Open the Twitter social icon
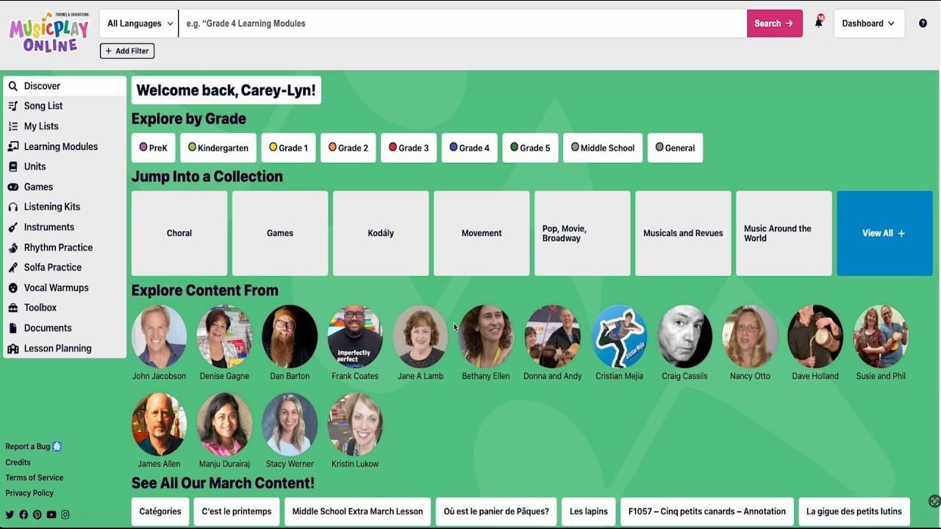941x529 pixels. pyautogui.click(x=10, y=515)
